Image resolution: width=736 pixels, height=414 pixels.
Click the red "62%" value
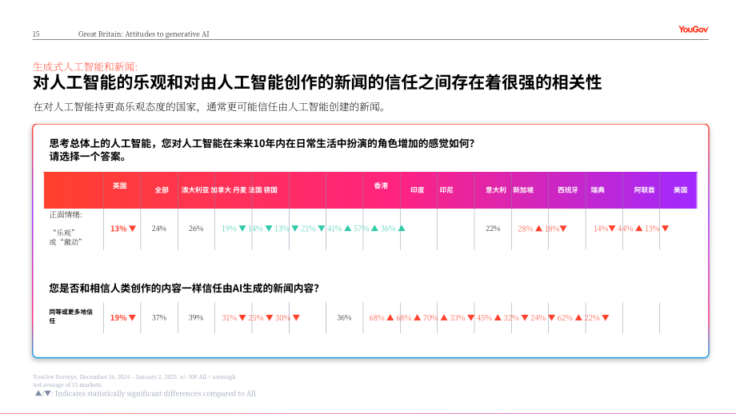565,318
